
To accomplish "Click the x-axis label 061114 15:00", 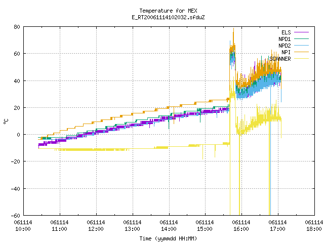I will 205,226.
